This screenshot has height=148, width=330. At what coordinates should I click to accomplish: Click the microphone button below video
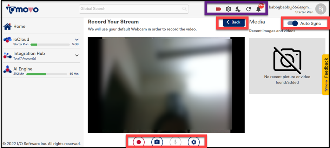tap(175, 142)
